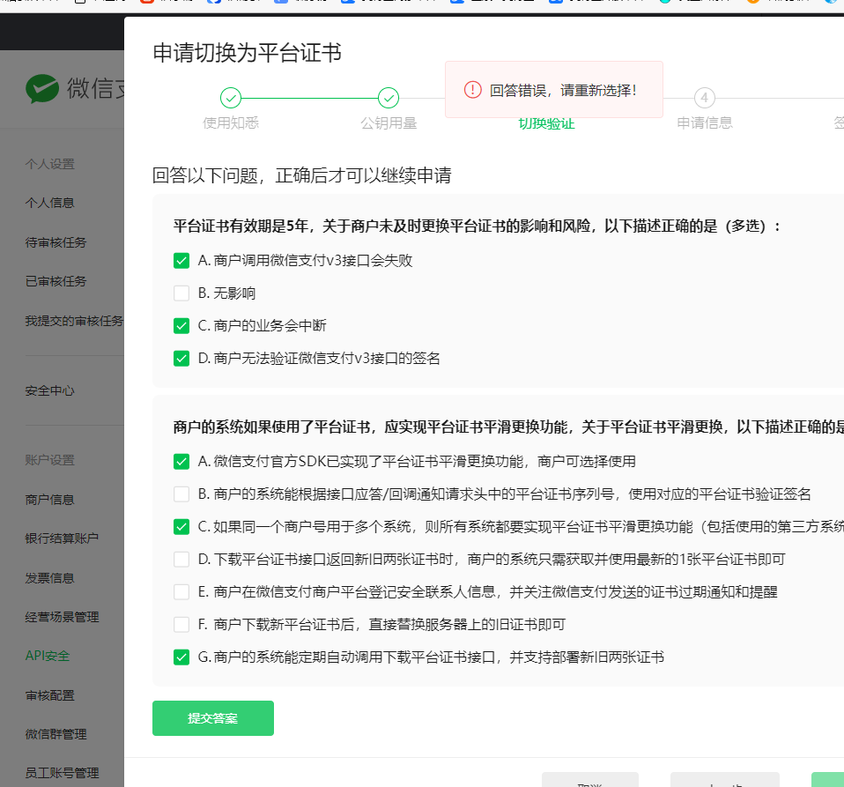
Task: Open 我提交的审核任务 in the sidebar
Action: 74,321
